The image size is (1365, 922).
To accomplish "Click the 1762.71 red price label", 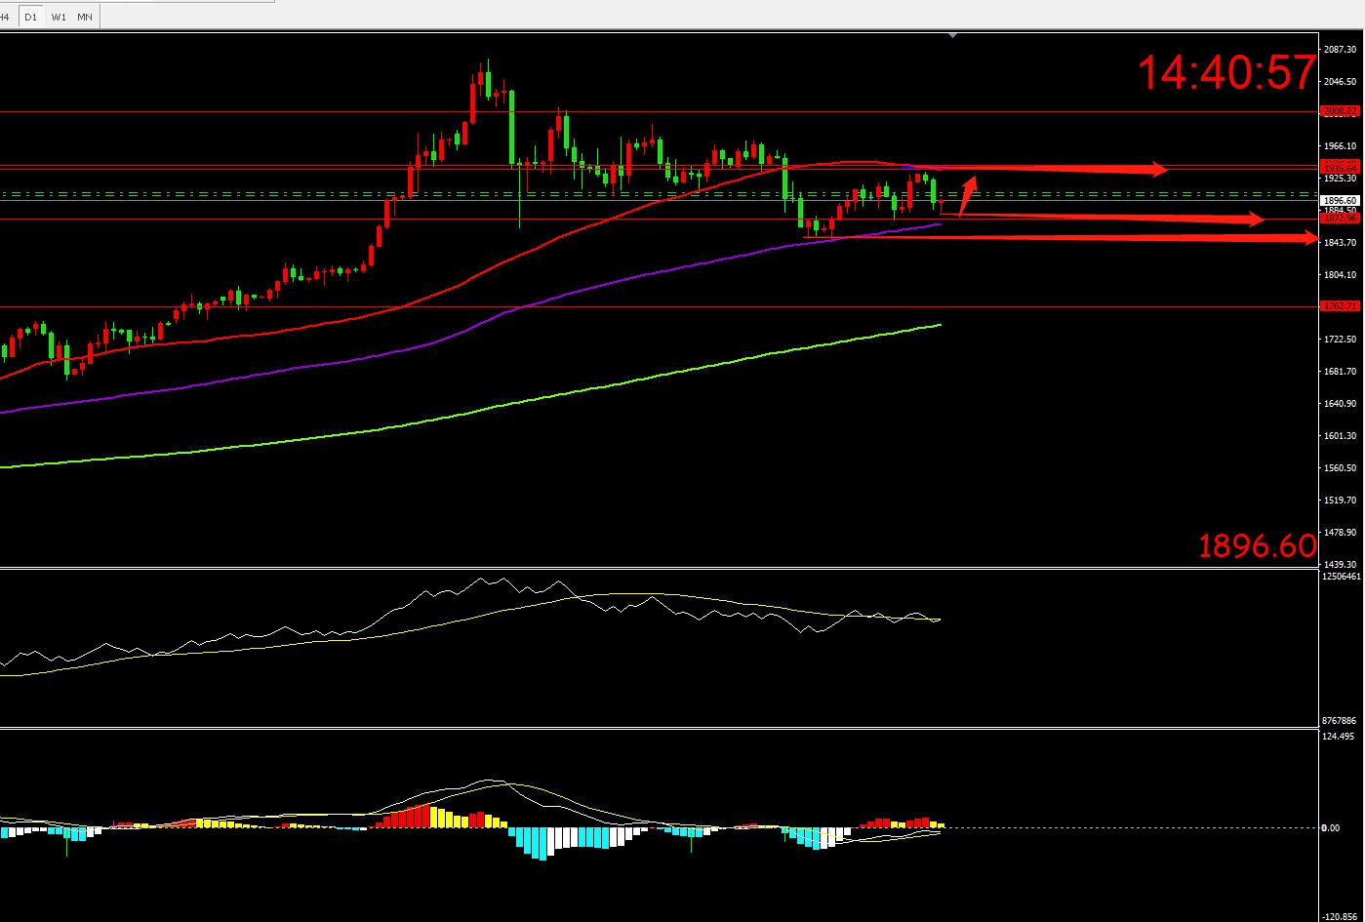I will 1338,306.
